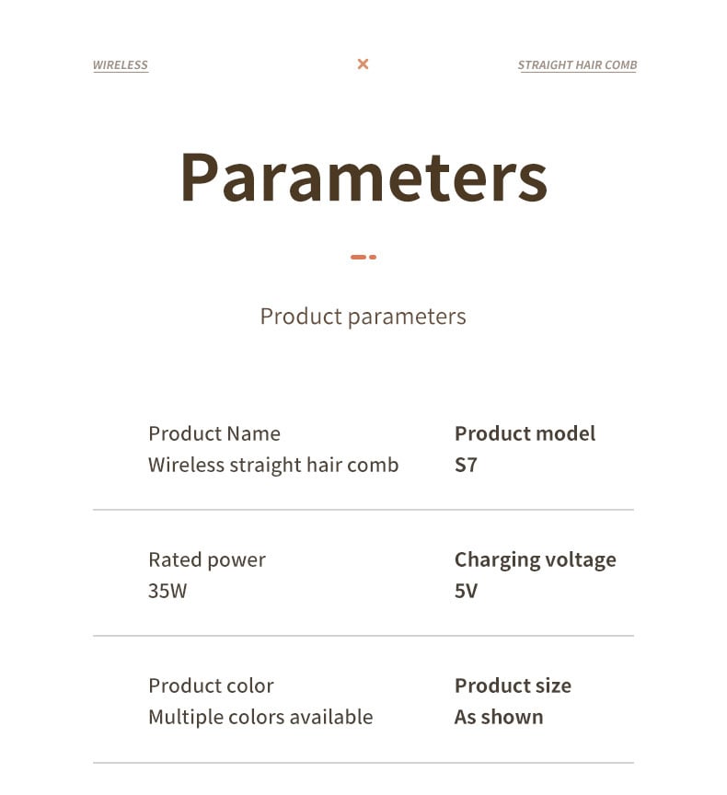Select the Multiple colors available text

tap(260, 717)
